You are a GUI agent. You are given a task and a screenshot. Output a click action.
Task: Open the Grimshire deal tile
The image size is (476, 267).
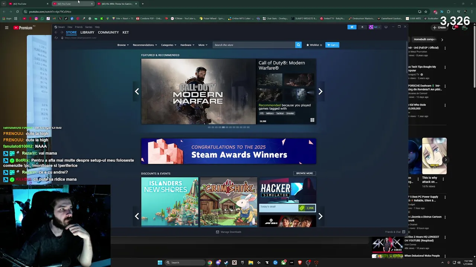(x=229, y=202)
